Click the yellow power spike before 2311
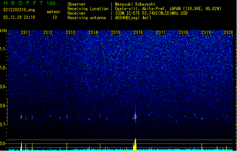Screen dimensions: 237x151 (x=21, y=146)
